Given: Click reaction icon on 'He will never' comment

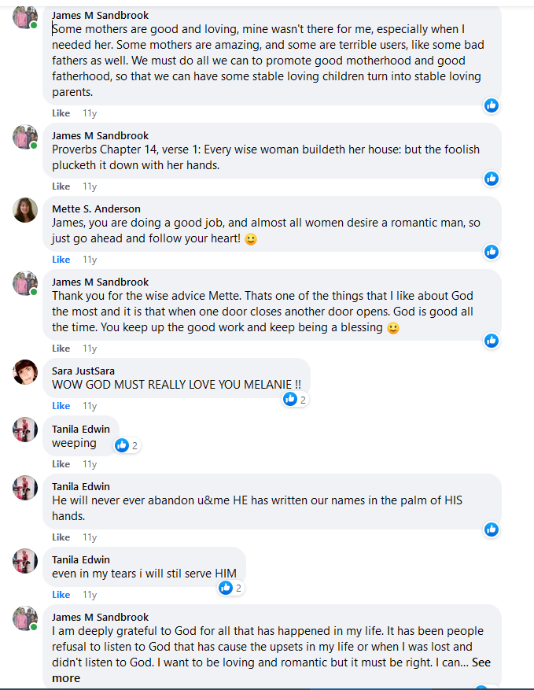Looking at the screenshot, I should 492,529.
